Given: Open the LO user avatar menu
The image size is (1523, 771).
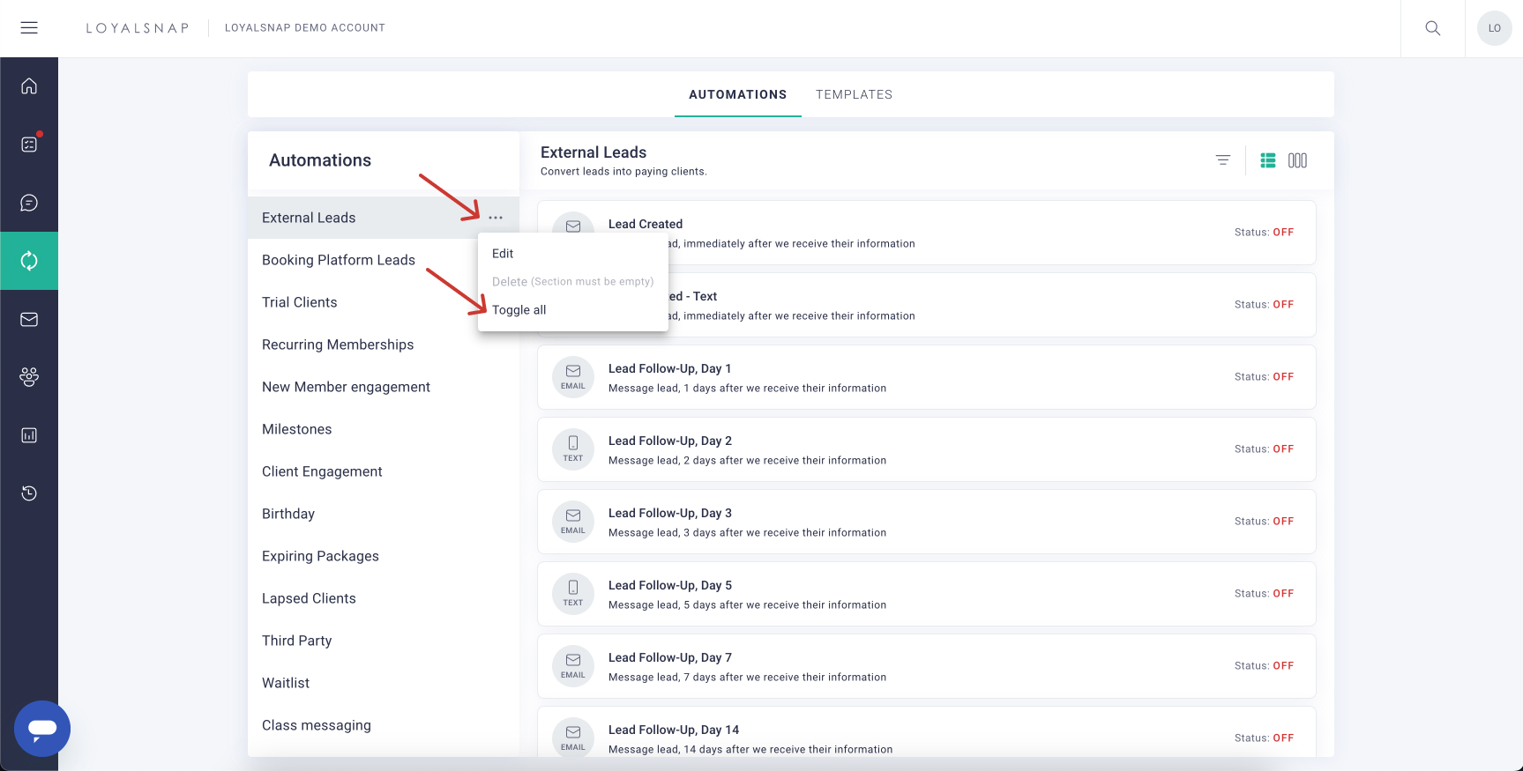Looking at the screenshot, I should click(x=1494, y=28).
